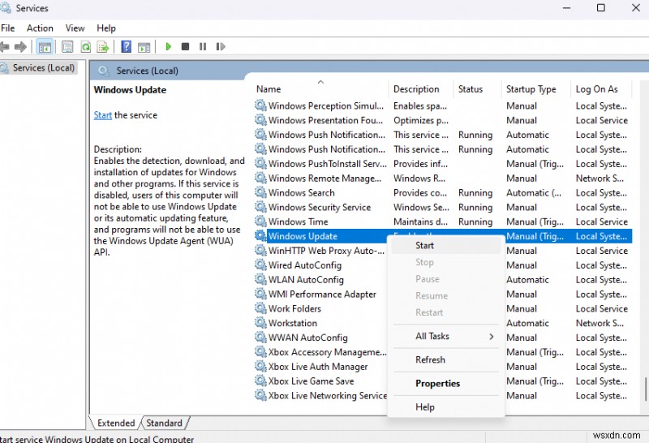The image size is (649, 443).
Task: Open the Action menu
Action: 40,28
